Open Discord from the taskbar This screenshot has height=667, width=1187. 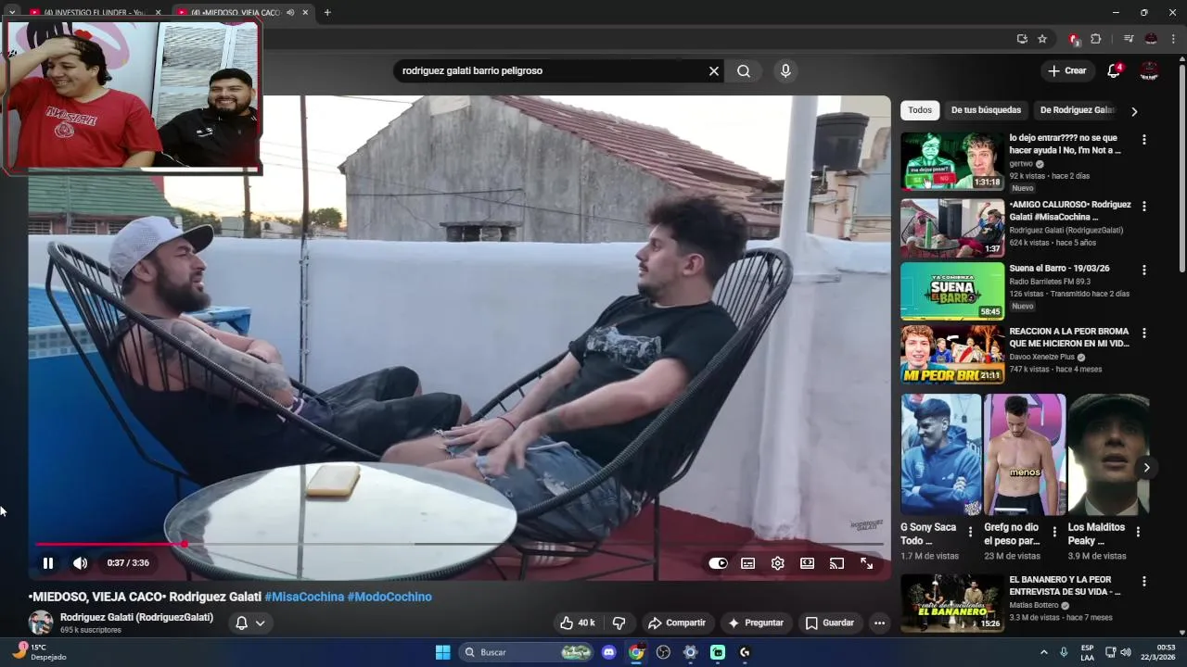point(608,652)
